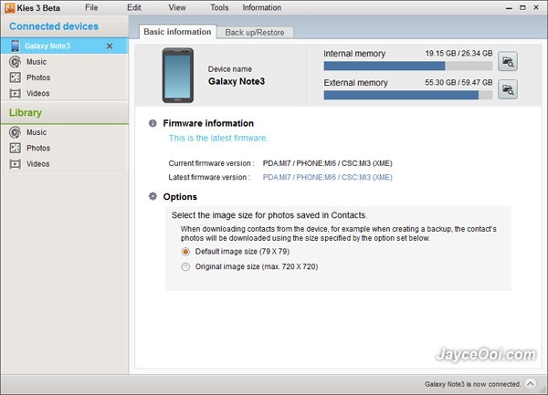548x395 pixels.
Task: Click the Firmware information info icon
Action: [x=153, y=123]
